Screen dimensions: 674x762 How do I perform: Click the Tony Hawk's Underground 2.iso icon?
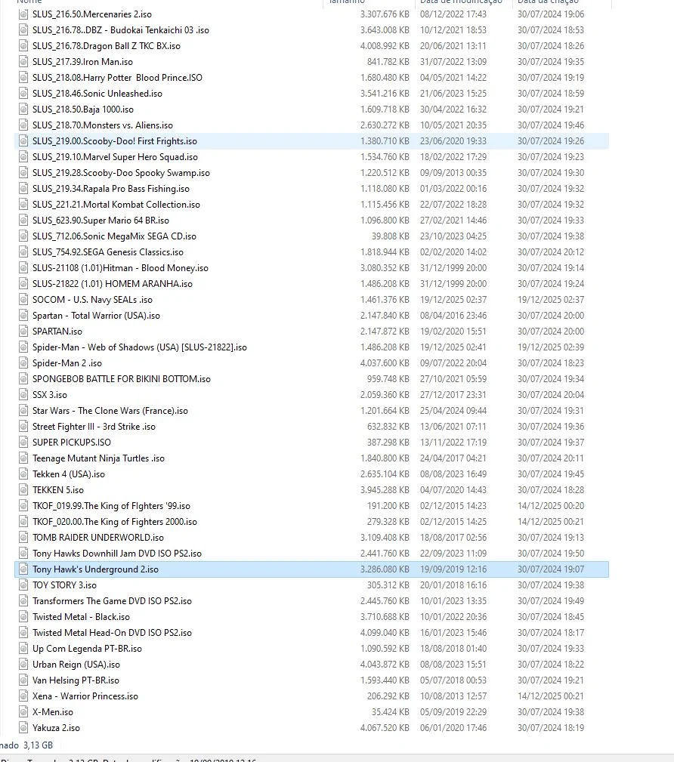(x=23, y=569)
